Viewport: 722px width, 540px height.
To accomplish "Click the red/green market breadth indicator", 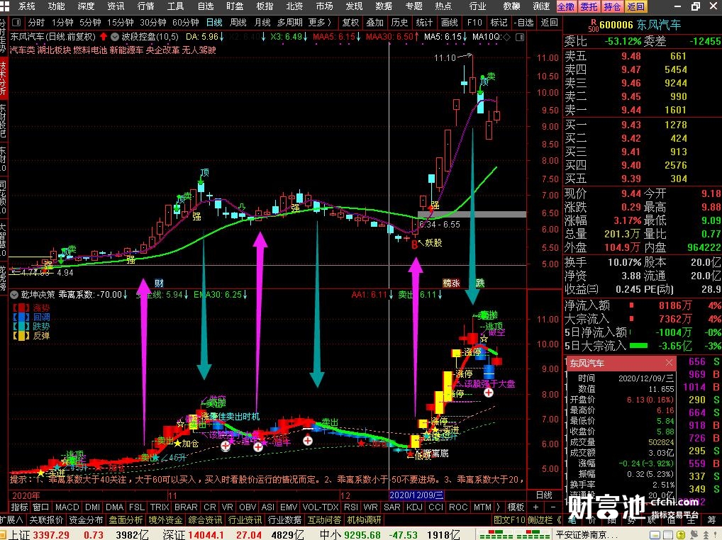I will point(515,535).
